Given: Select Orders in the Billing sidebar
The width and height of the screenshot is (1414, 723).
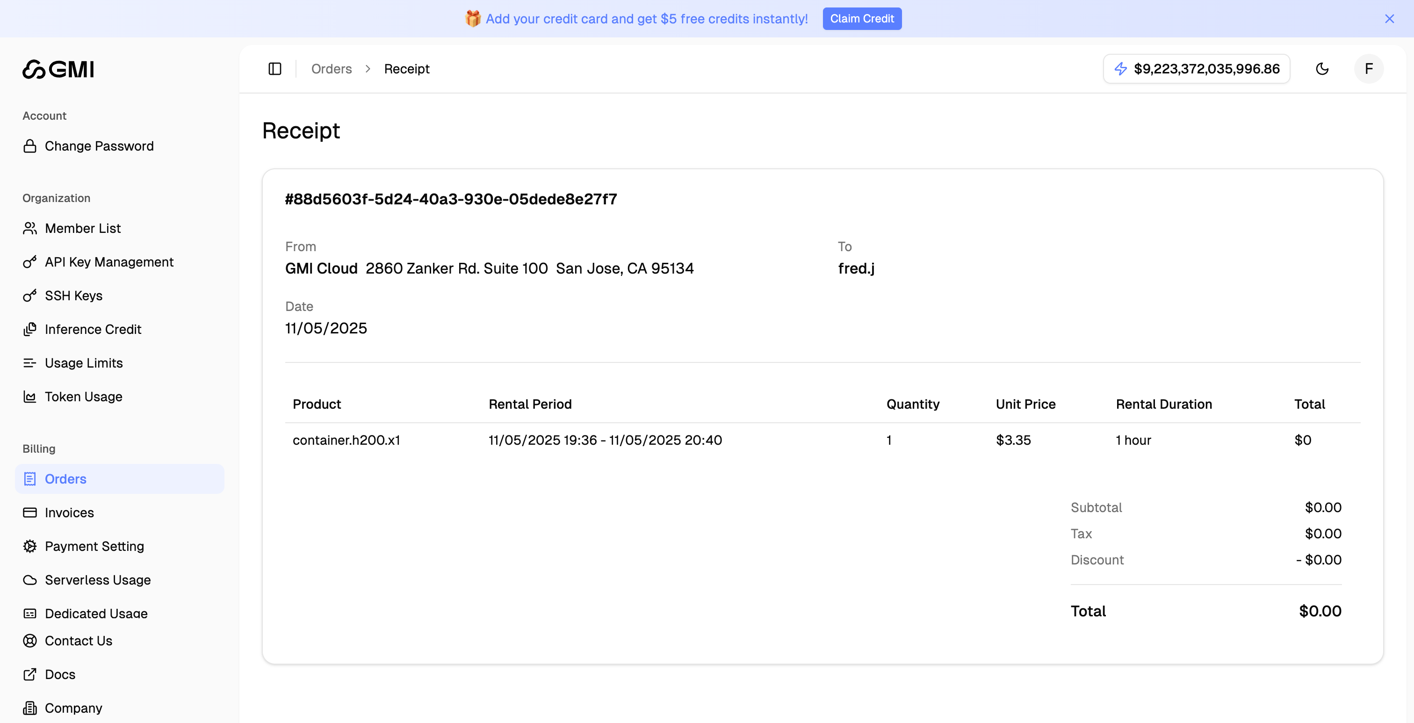Looking at the screenshot, I should [x=65, y=479].
